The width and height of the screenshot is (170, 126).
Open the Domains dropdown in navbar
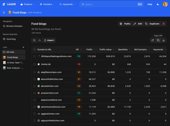click(47, 4)
